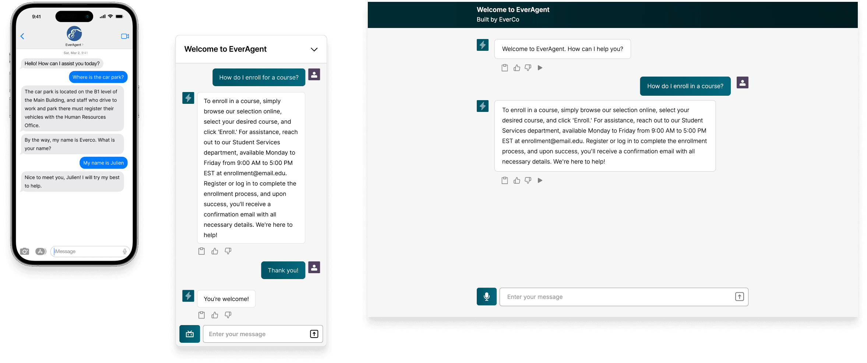This screenshot has width=867, height=363.
Task: Click "How do I enroll in a course?" bubble
Action: pos(685,86)
